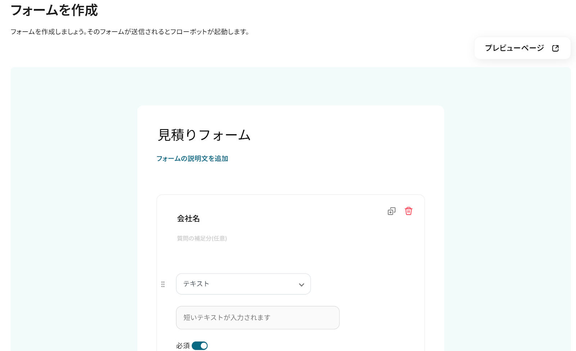Image resolution: width=576 pixels, height=351 pixels.
Task: Open the プレビューページ button
Action: 514,48
